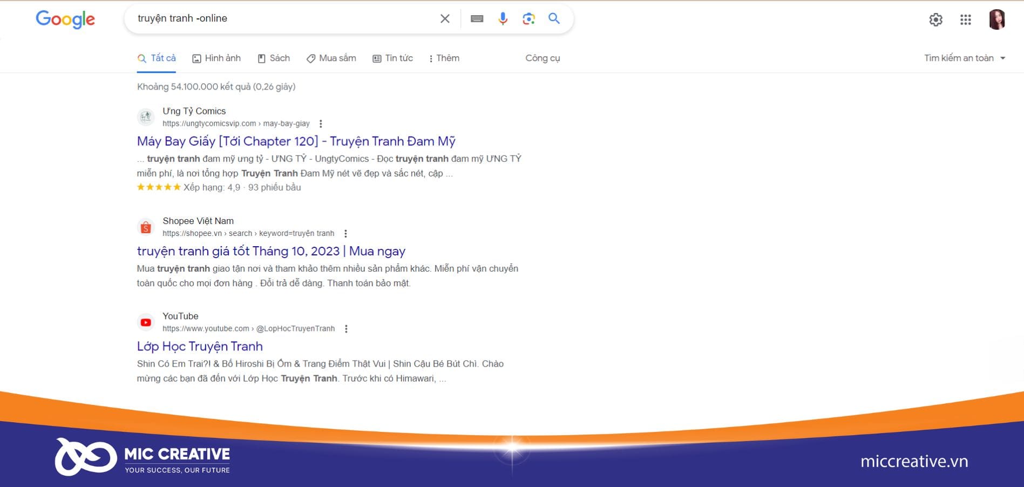Screen dimensions: 1024x487
Task: Open Google account profile picture
Action: click(996, 19)
